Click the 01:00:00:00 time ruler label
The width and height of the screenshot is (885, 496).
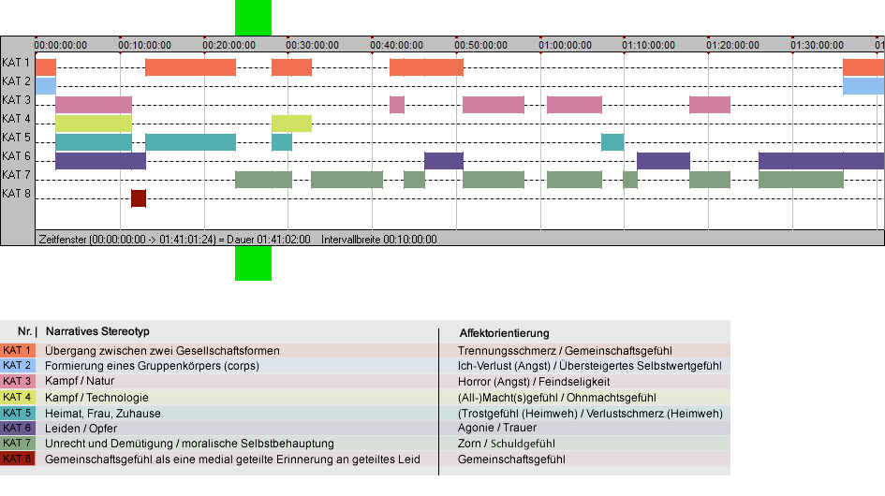565,45
